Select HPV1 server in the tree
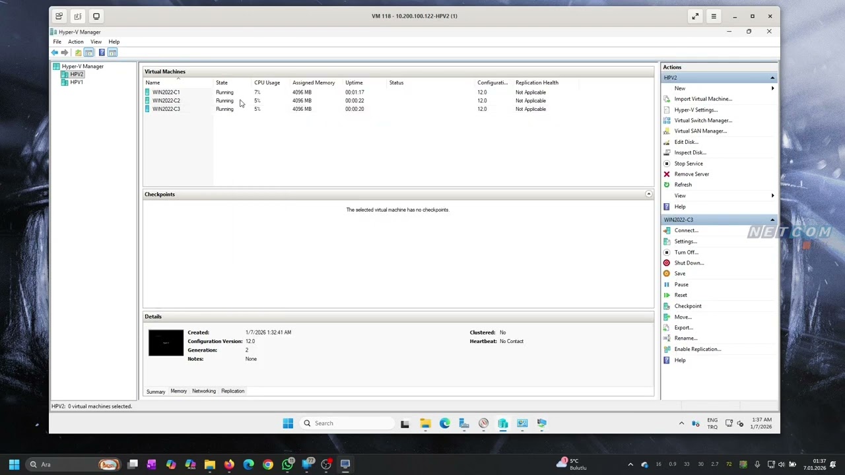This screenshot has height=475, width=845. pos(77,82)
